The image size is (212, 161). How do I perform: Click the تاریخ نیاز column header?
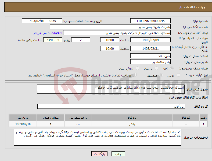tap(23, 118)
